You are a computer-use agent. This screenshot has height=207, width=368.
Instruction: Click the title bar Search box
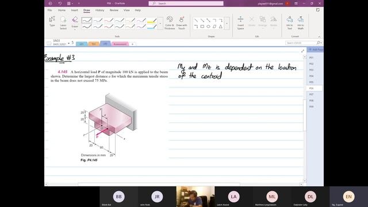point(186,3)
